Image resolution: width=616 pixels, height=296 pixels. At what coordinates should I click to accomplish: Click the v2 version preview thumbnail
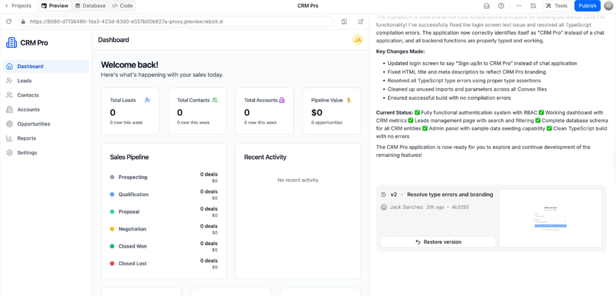(x=550, y=218)
